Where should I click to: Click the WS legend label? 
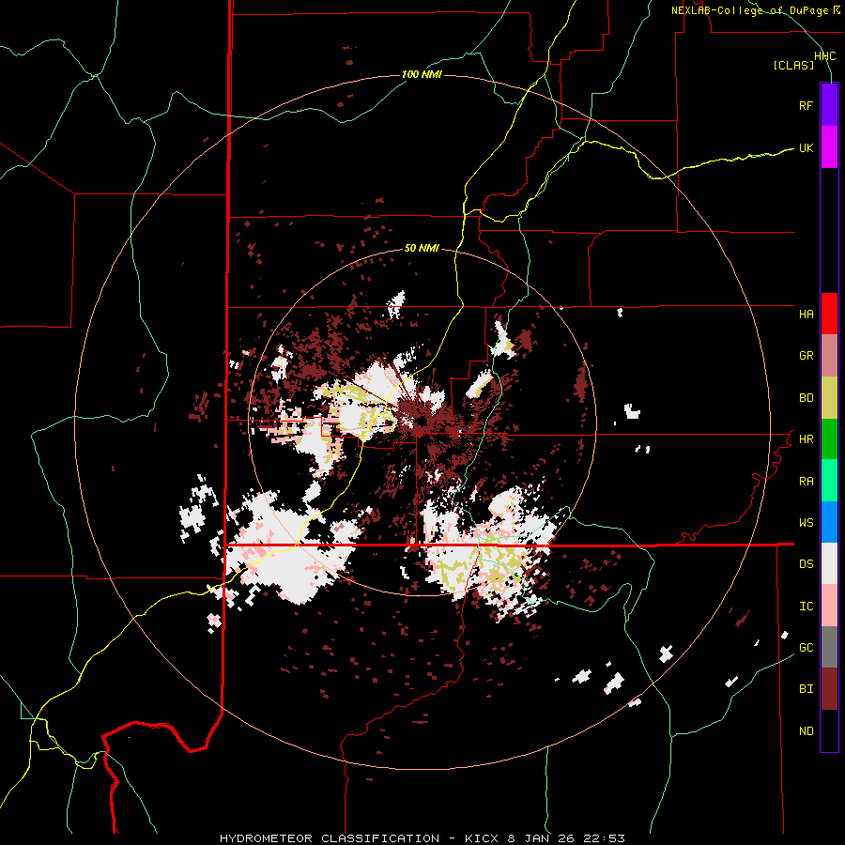[806, 523]
